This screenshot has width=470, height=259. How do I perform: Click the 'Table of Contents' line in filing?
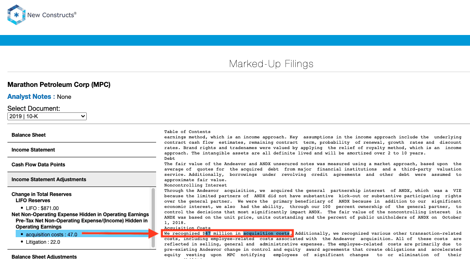(188, 132)
